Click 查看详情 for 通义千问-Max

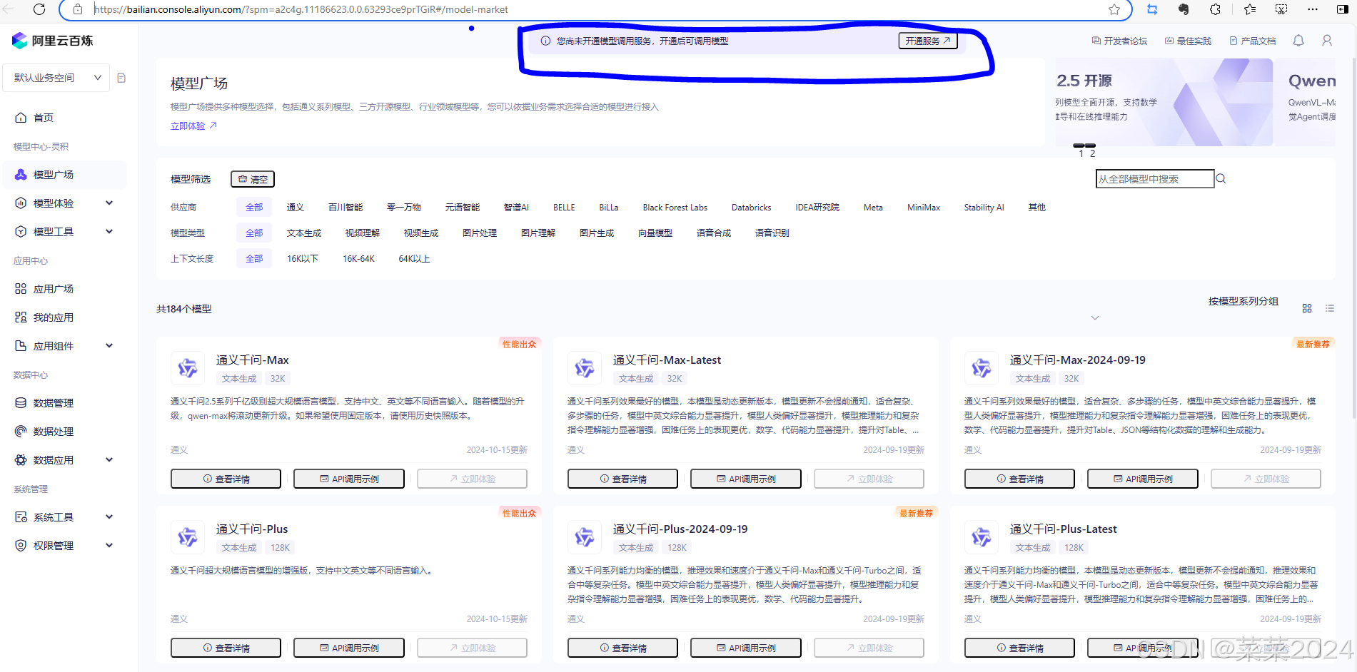pos(226,479)
